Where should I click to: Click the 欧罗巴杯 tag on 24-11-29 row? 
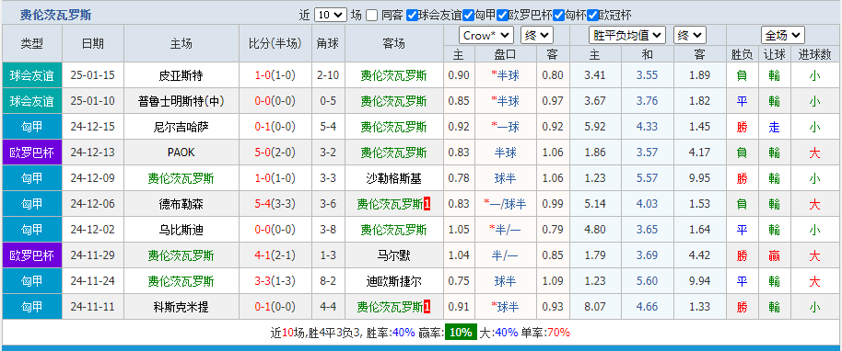[x=32, y=255]
